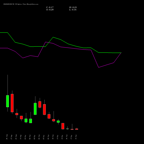The image size is (144, 144).
Task: Select the '07 Sep' date axis label
Action: click(x=44, y=137)
